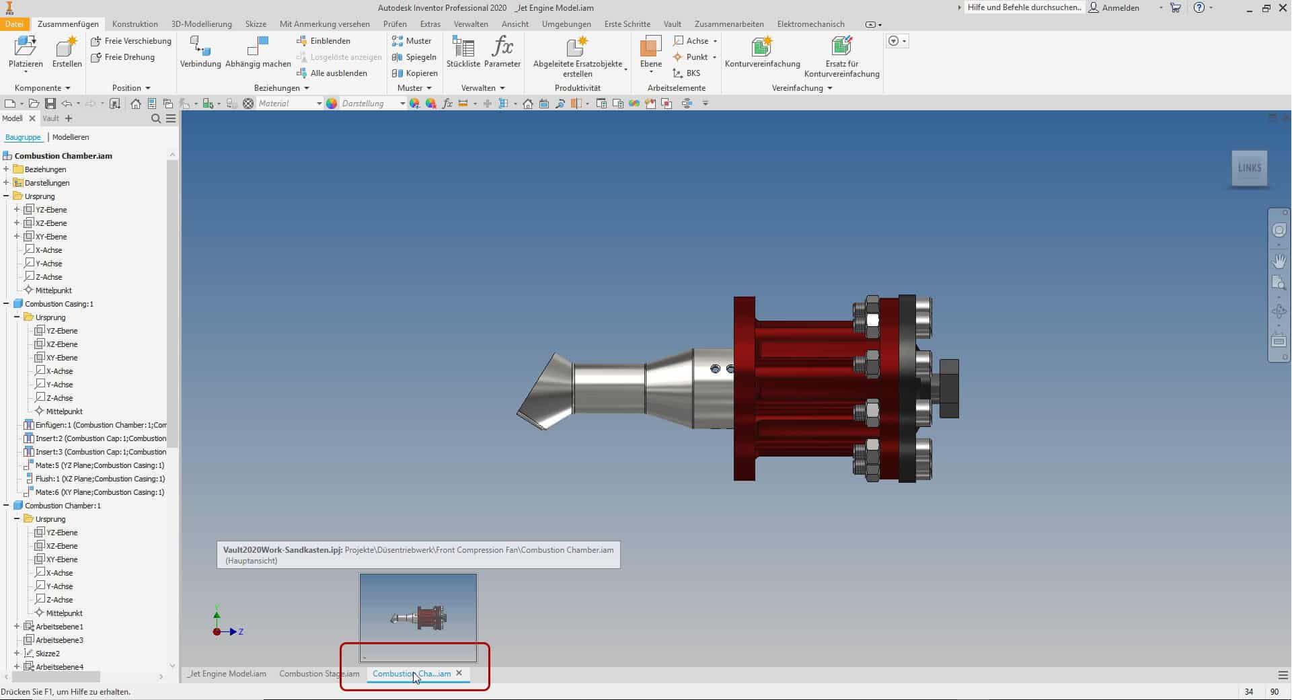Click the Baugruppe browser view link
The image size is (1292, 700).
[23, 137]
